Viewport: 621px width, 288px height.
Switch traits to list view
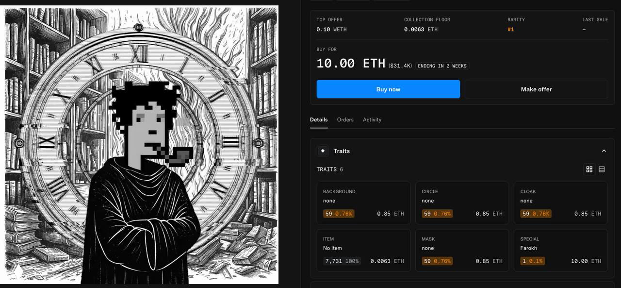click(x=602, y=169)
